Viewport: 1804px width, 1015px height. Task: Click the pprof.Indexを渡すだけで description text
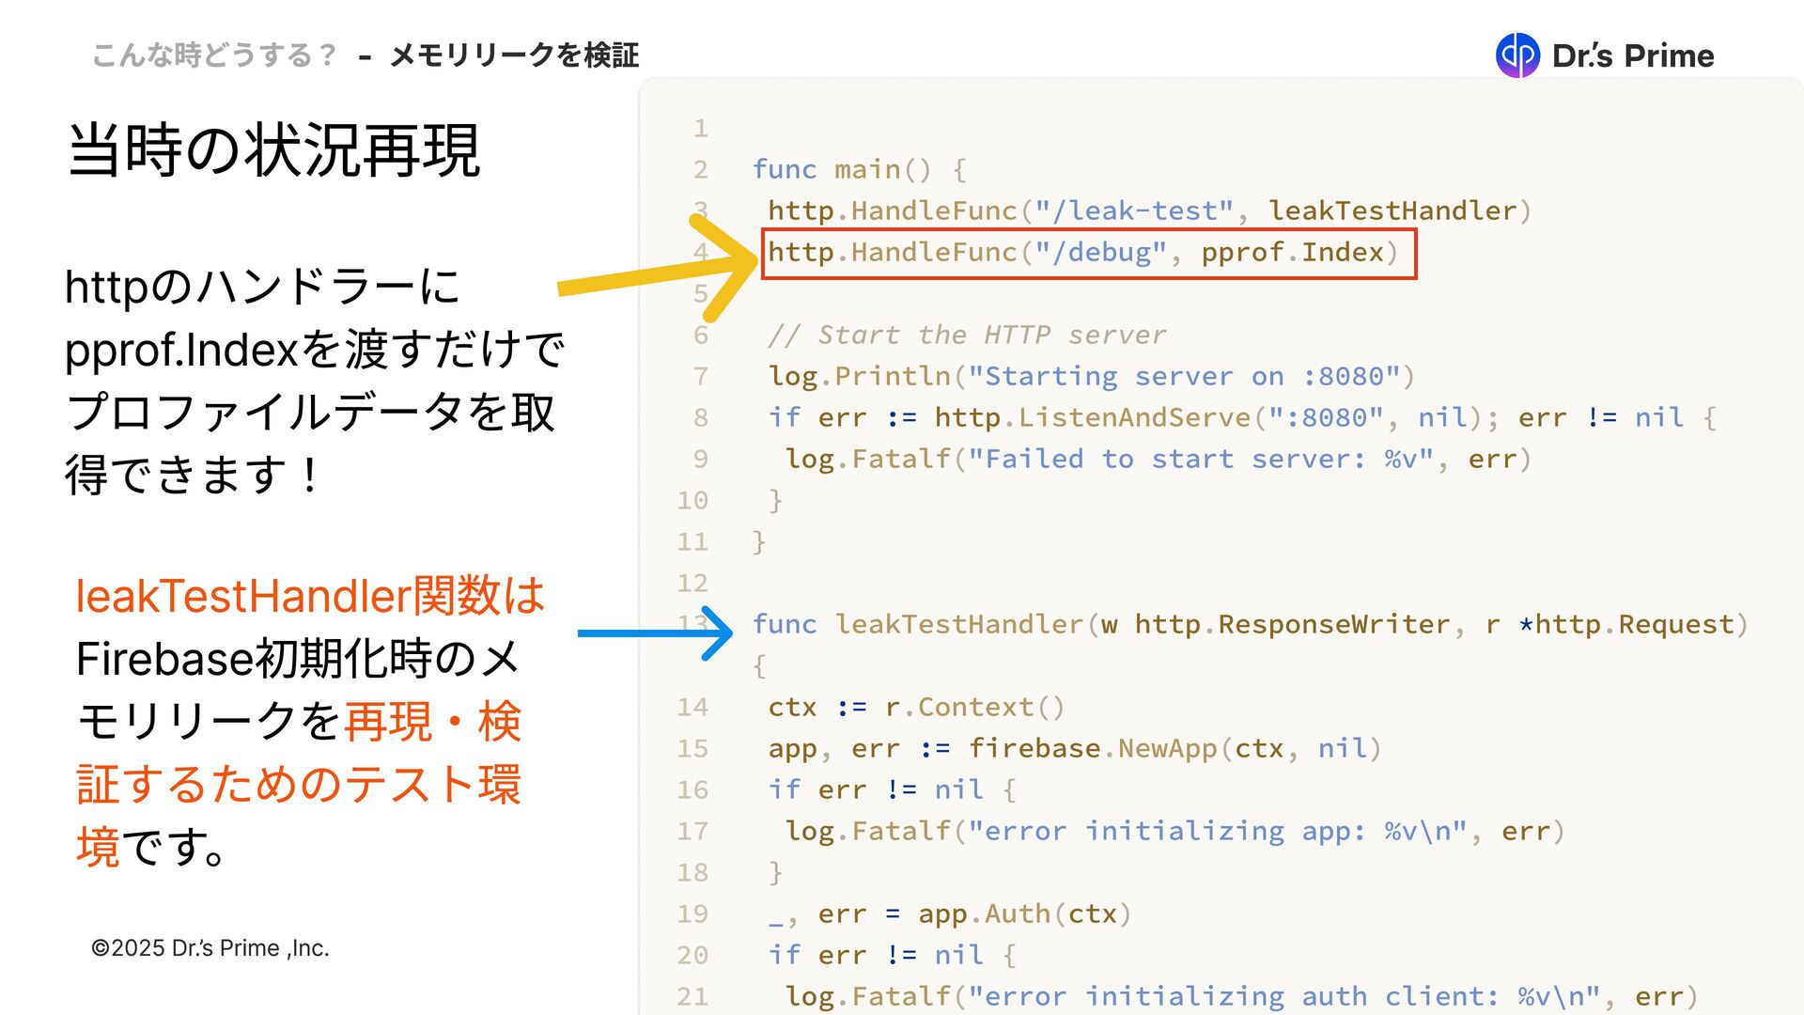click(x=314, y=350)
